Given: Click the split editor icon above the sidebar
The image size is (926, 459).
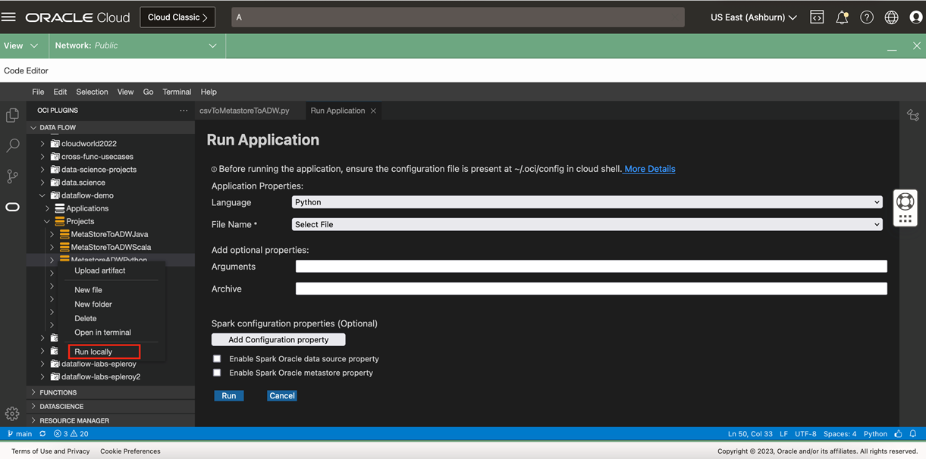Looking at the screenshot, I should coord(913,114).
